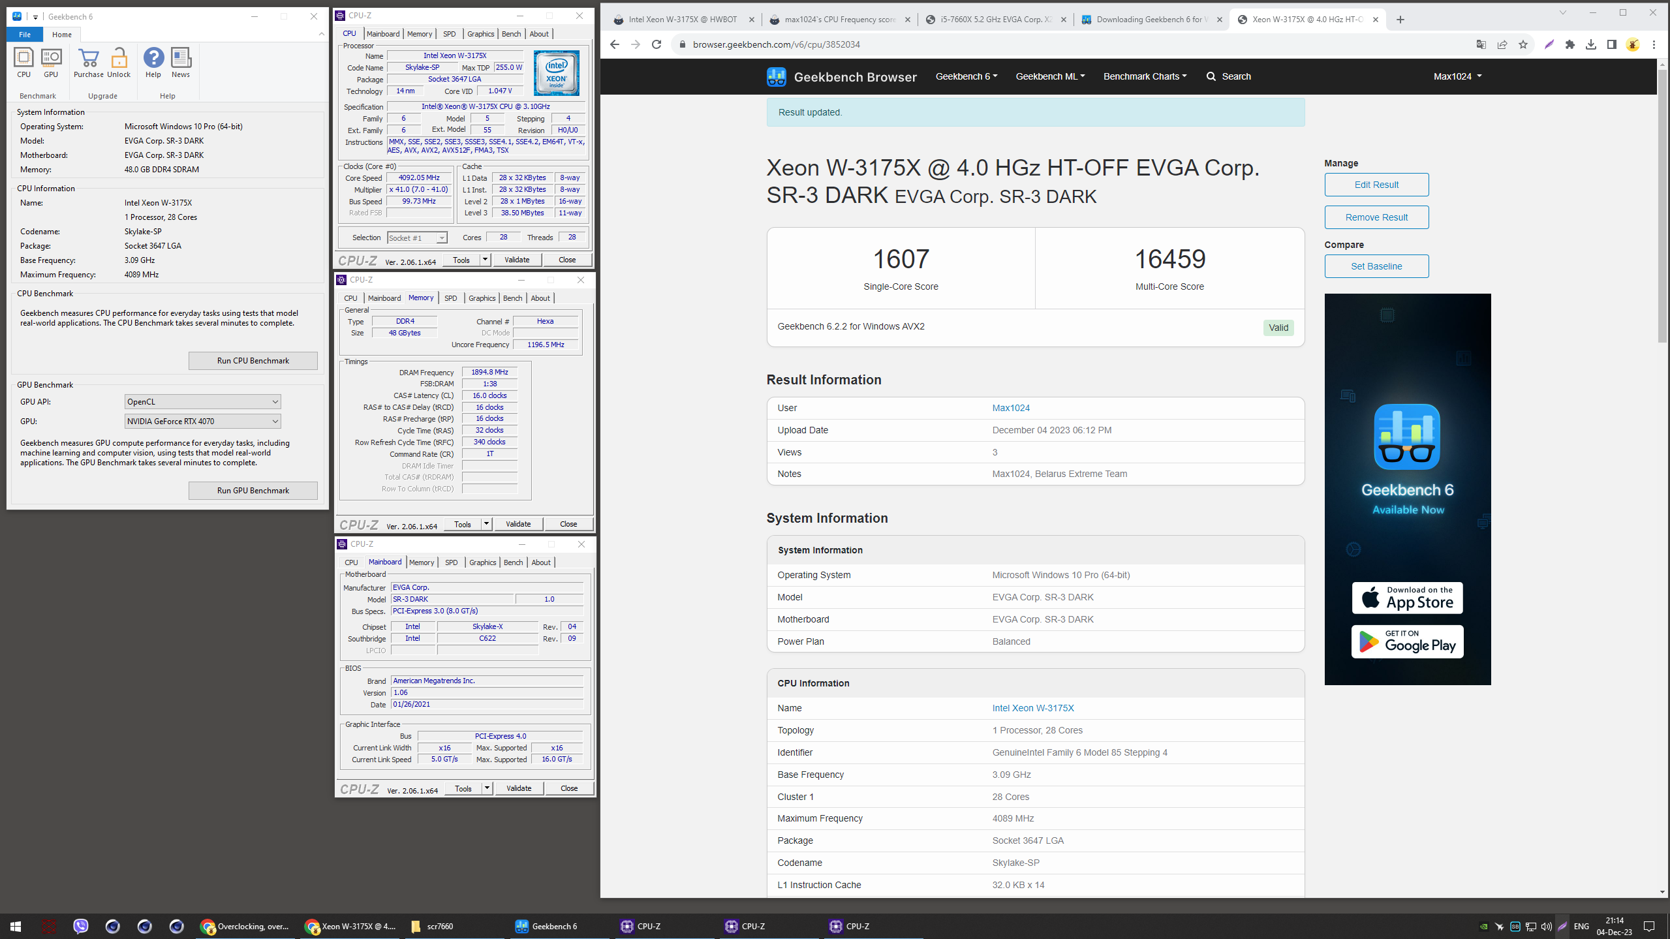
Task: Open the Max1024 user link
Action: (x=1011, y=408)
